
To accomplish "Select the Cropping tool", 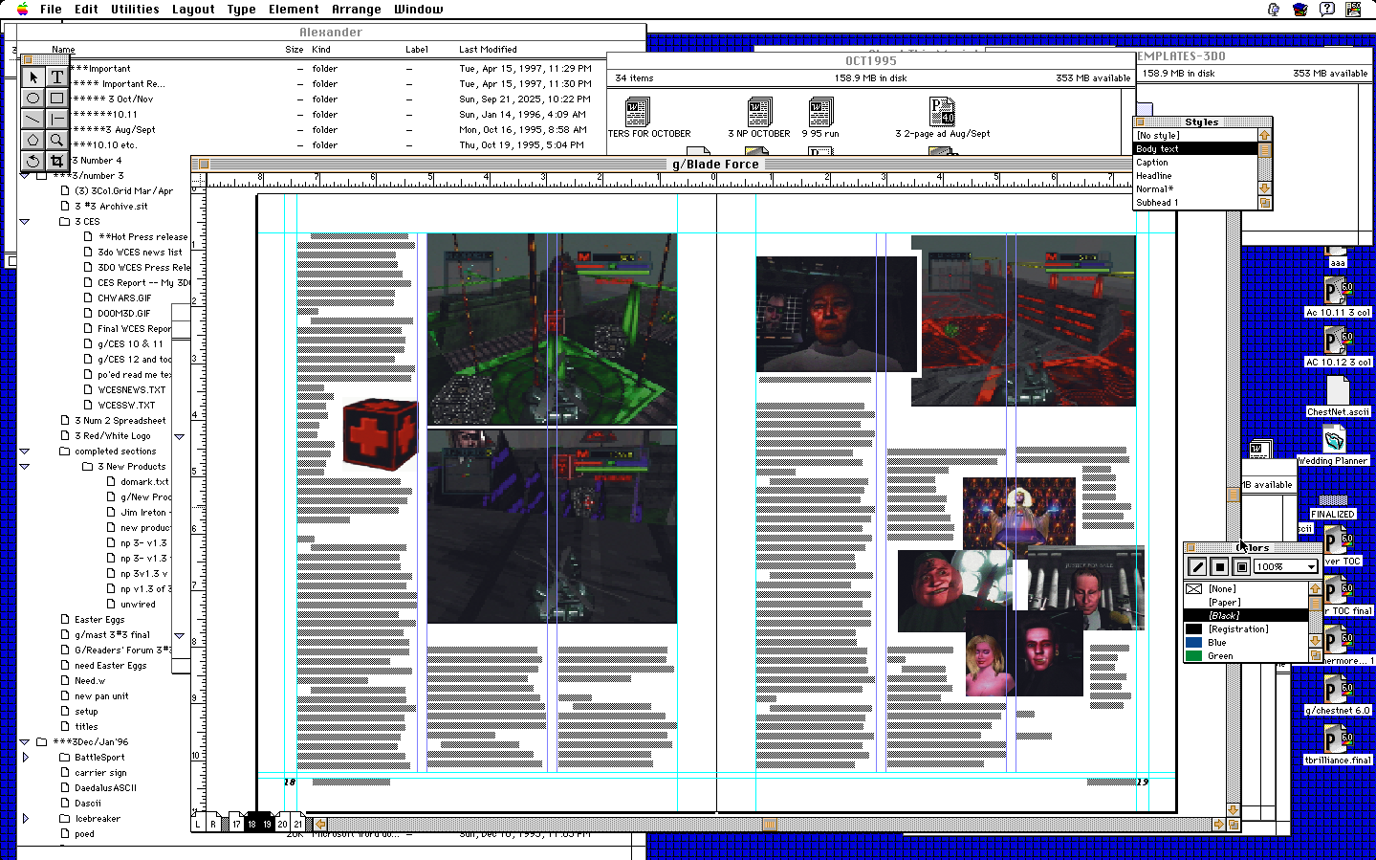I will click(x=57, y=161).
